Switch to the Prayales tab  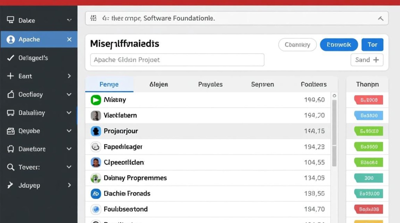click(x=210, y=84)
